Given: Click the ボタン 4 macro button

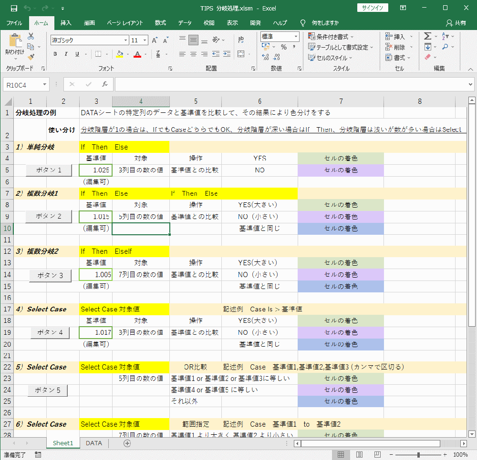Looking at the screenshot, I should tap(50, 332).
